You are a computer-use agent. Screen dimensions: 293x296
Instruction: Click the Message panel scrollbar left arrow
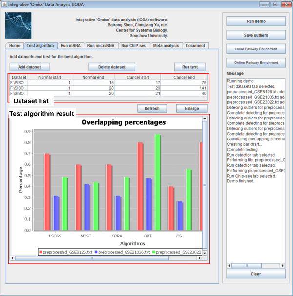229,266
